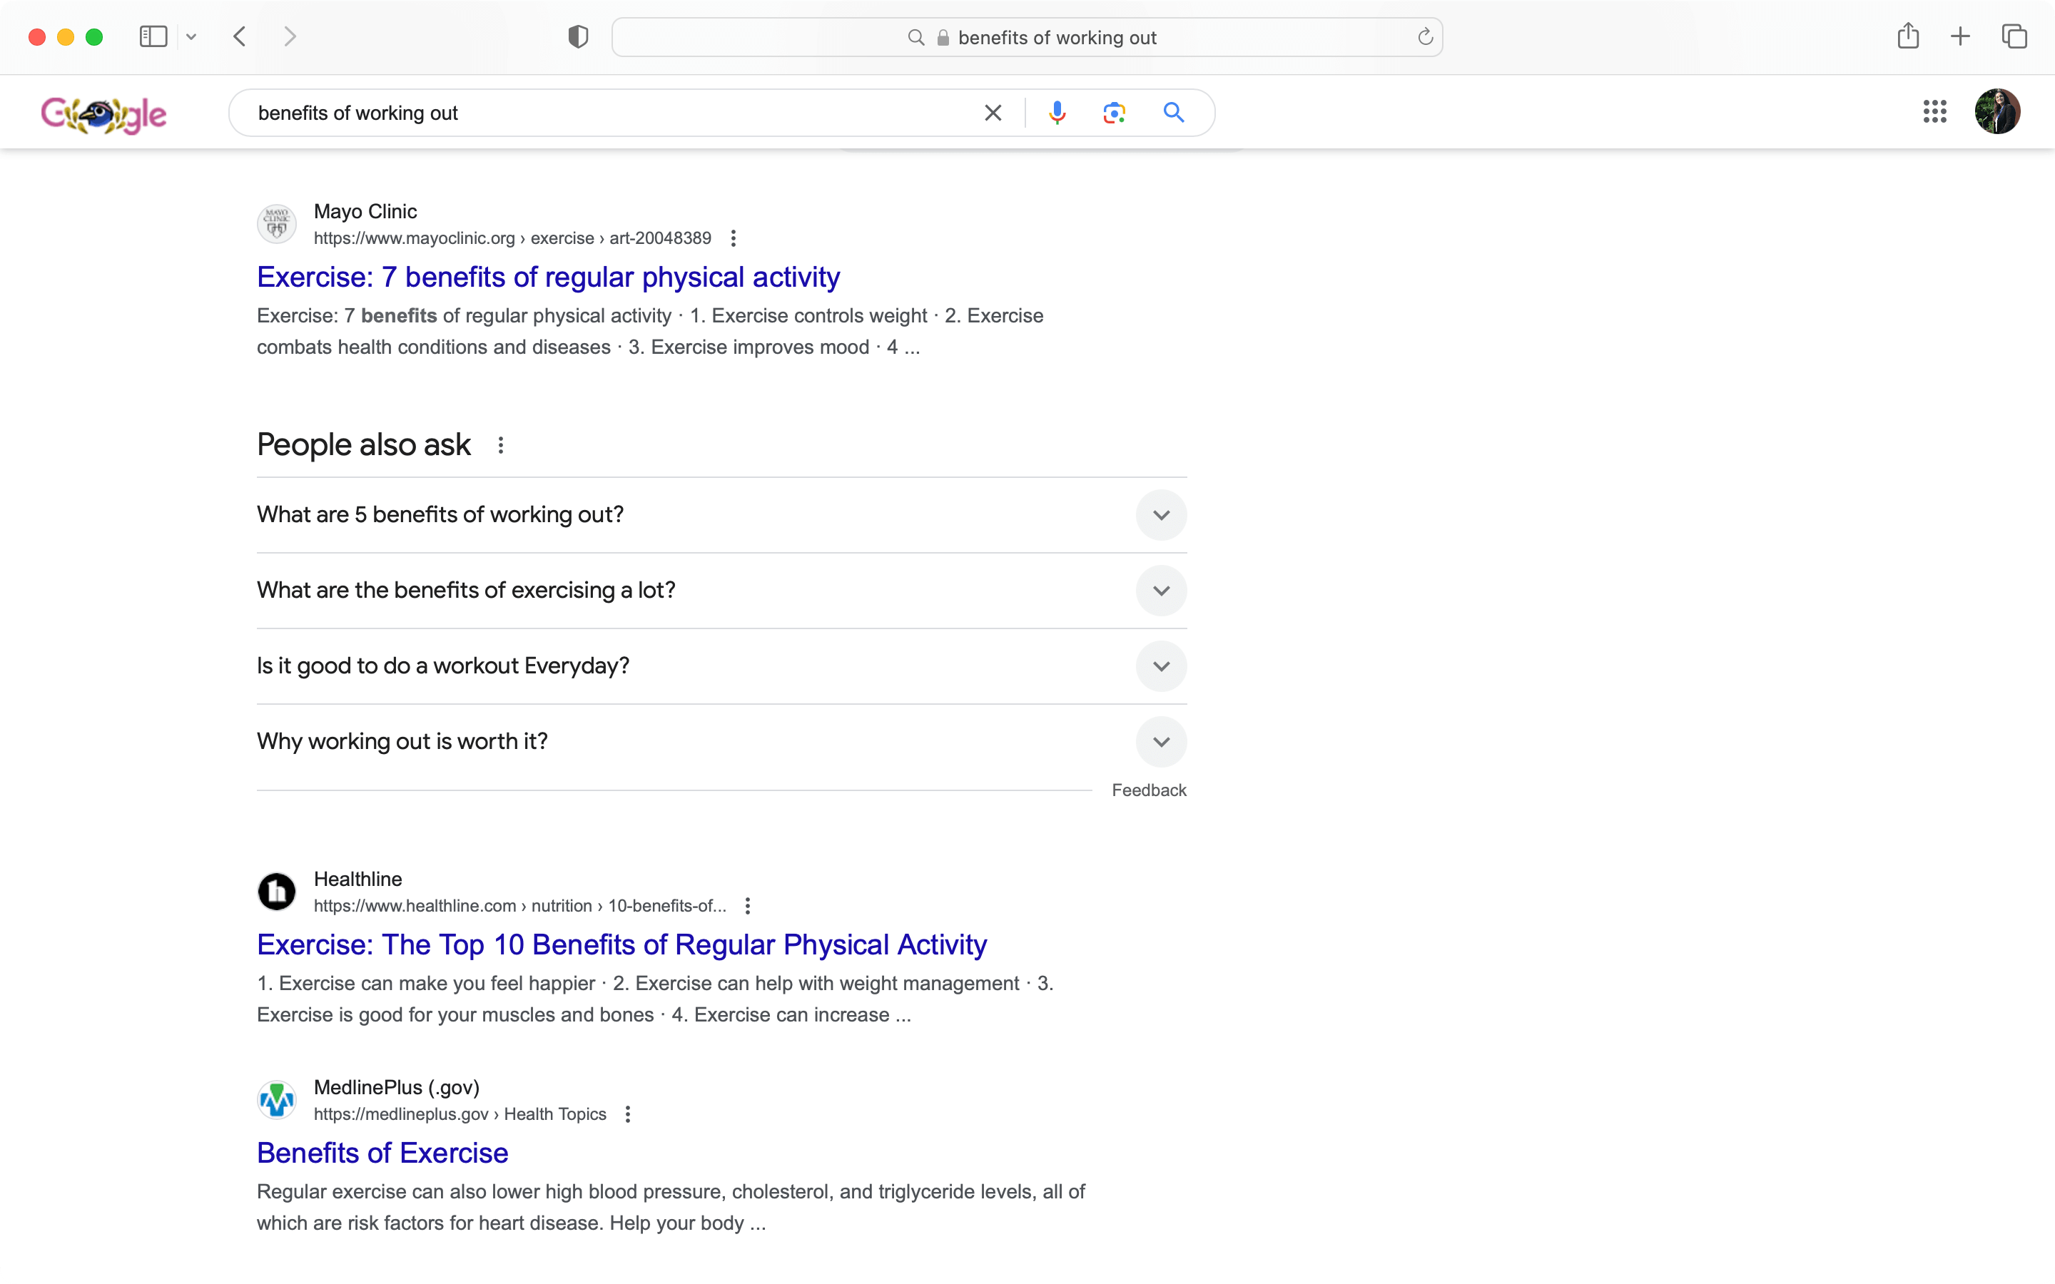Open the Google account profile picture

click(1996, 111)
